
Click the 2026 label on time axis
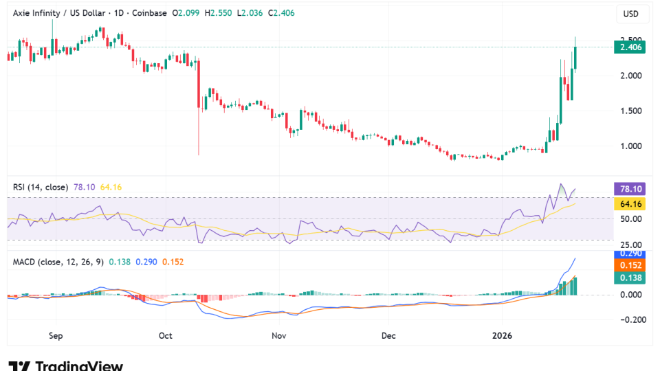coord(503,336)
